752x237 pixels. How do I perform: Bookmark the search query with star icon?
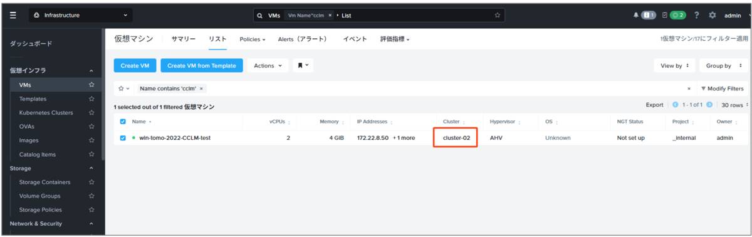498,15
